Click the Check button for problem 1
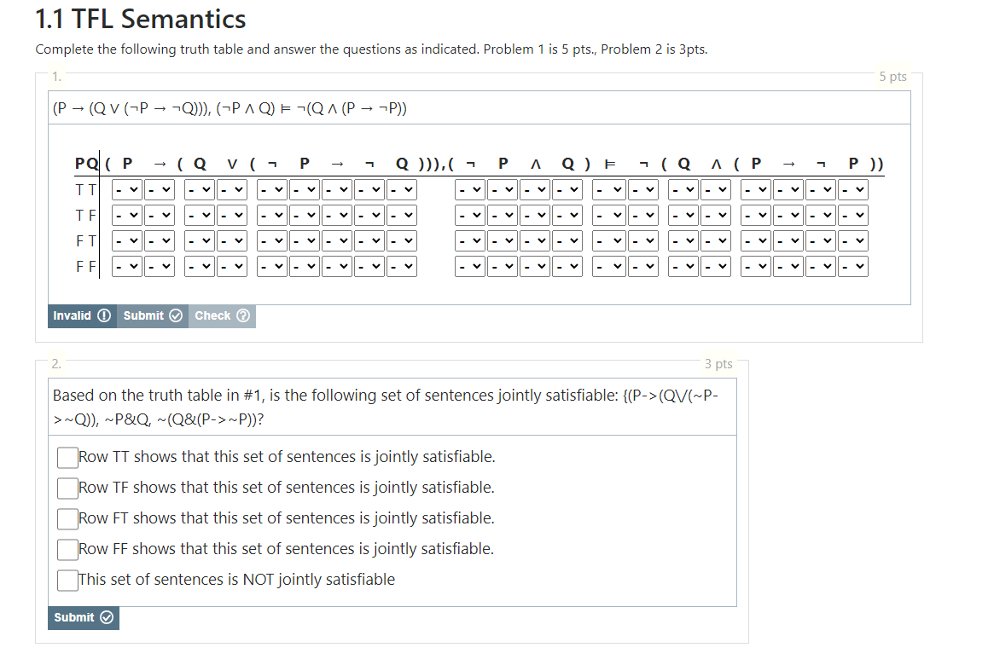 221,315
